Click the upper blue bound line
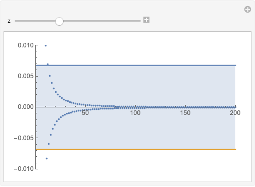Screen dimensions: 255x187 coord(136,65)
